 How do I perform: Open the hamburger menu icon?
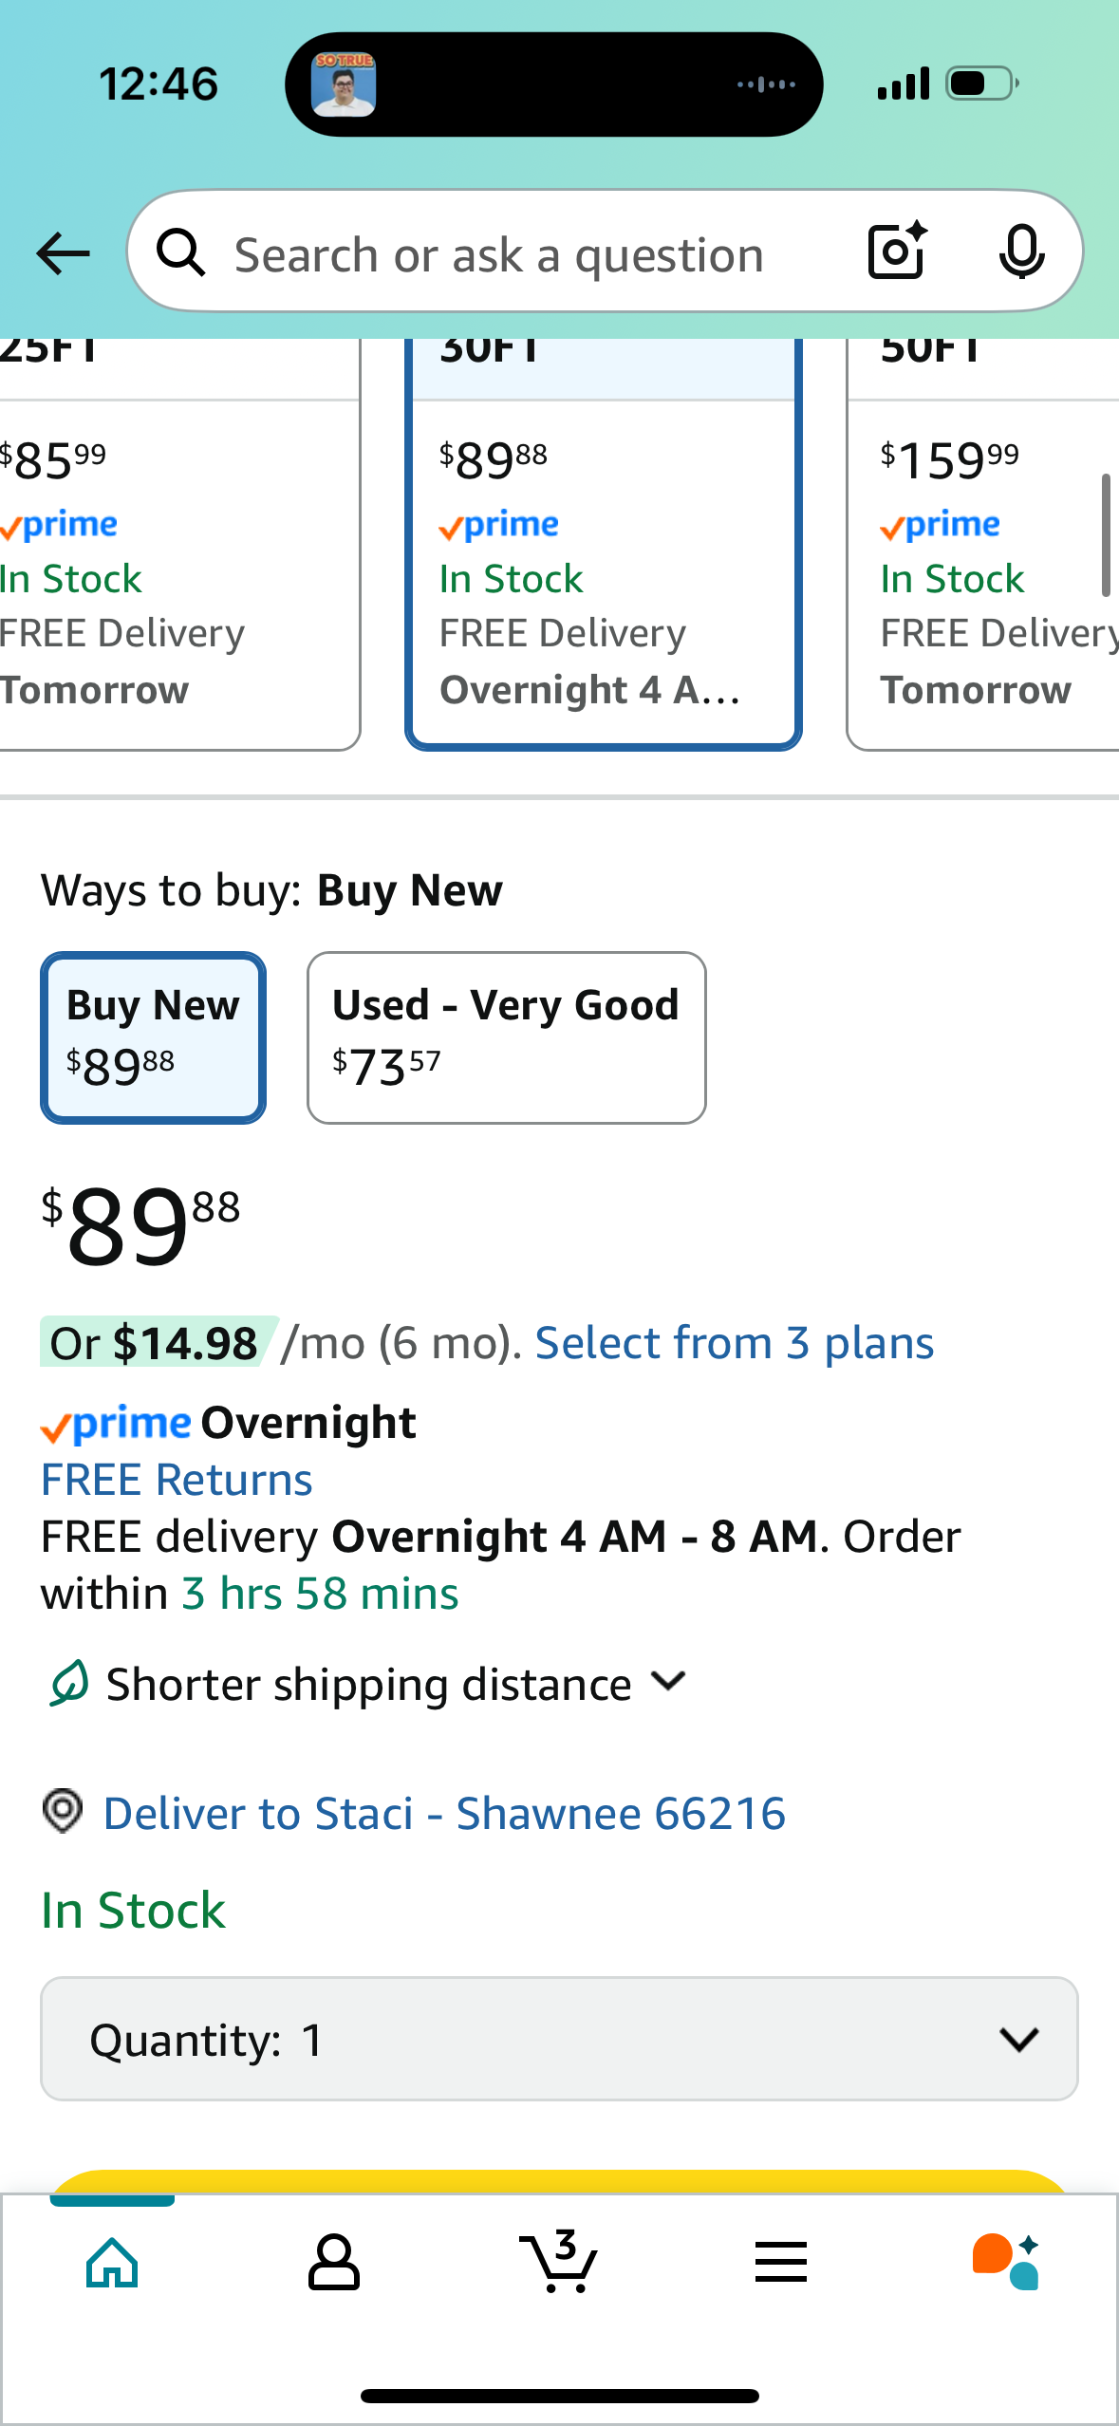point(781,2262)
